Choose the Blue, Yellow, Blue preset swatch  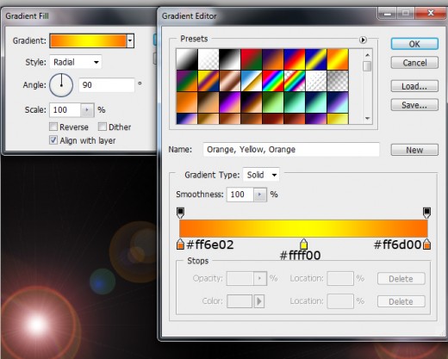[x=316, y=59]
